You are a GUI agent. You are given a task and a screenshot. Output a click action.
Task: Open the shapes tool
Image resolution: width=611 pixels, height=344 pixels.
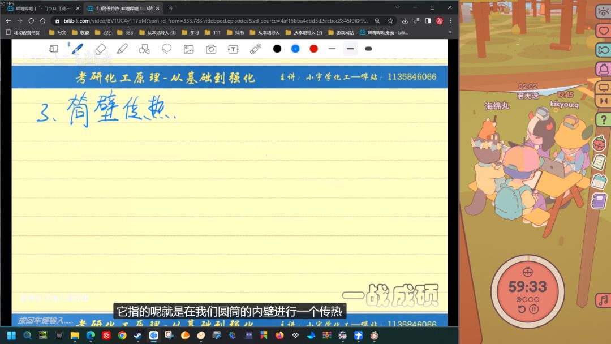click(144, 49)
